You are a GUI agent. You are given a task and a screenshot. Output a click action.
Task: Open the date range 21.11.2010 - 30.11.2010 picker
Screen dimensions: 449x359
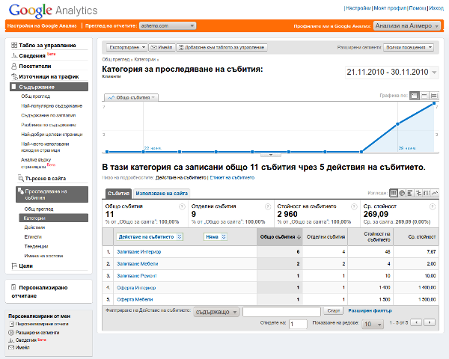tap(391, 72)
